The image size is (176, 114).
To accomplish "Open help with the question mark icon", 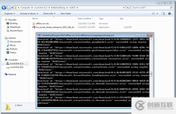I will point(170,14).
